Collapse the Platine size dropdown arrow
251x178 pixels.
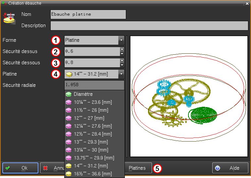point(121,74)
